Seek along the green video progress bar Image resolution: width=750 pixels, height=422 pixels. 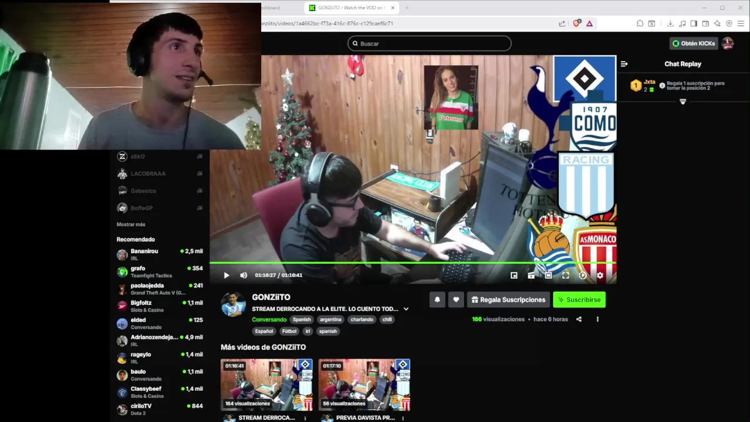pos(413,263)
